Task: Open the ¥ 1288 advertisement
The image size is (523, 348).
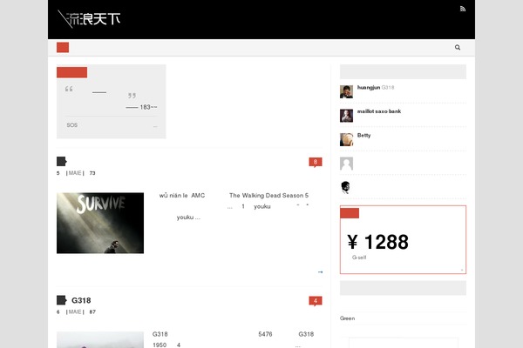Action: pyautogui.click(x=403, y=240)
